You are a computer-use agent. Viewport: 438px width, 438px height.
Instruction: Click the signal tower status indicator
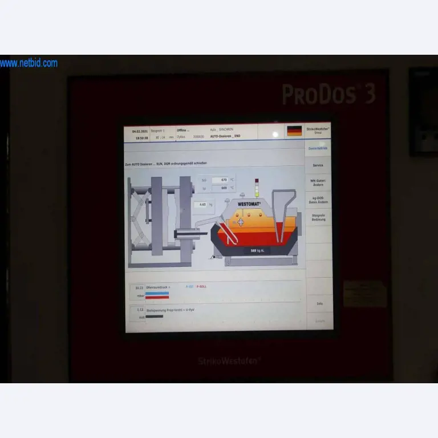point(257,188)
